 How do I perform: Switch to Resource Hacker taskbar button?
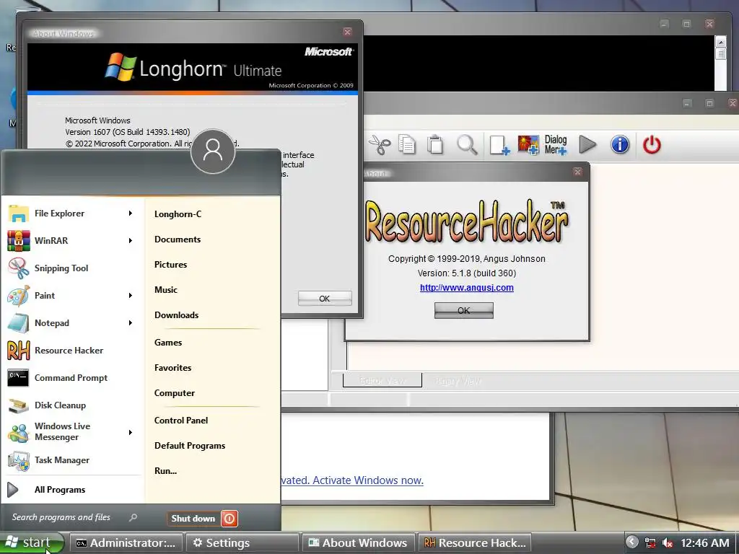click(x=475, y=543)
